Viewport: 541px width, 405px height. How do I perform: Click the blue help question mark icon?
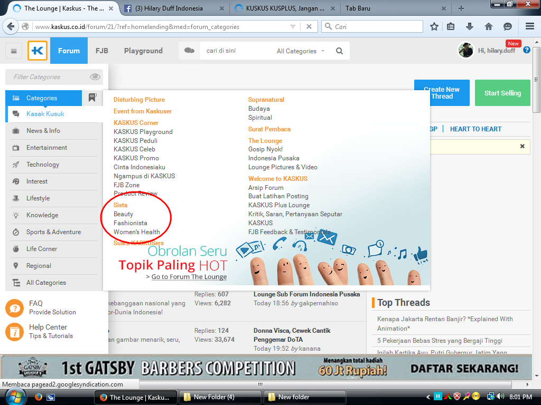pyautogui.click(x=527, y=50)
